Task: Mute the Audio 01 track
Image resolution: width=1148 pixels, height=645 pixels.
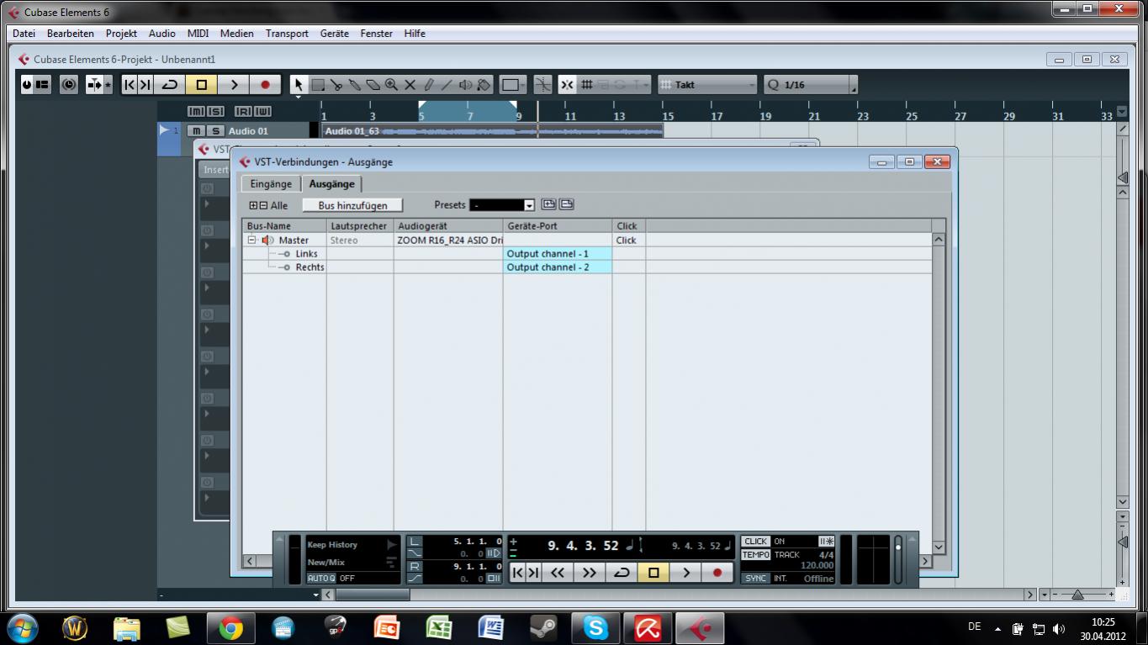Action: coord(196,131)
